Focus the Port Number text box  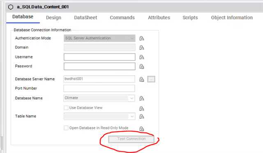(99, 88)
